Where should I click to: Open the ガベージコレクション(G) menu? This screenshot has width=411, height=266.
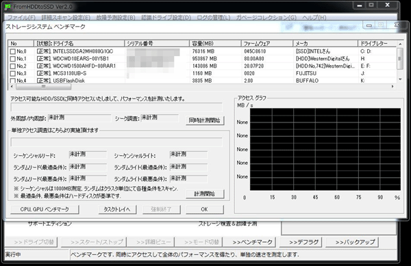coord(266,18)
